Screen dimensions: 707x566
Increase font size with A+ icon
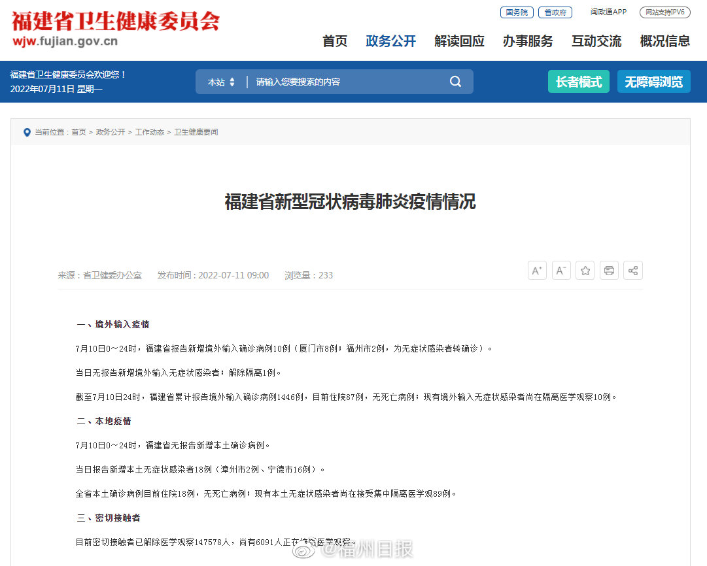[537, 271]
